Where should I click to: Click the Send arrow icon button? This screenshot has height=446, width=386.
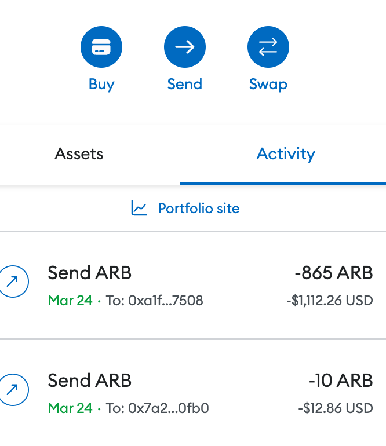pos(185,47)
